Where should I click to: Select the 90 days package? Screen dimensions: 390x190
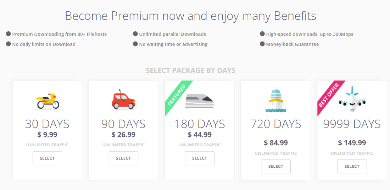click(123, 158)
